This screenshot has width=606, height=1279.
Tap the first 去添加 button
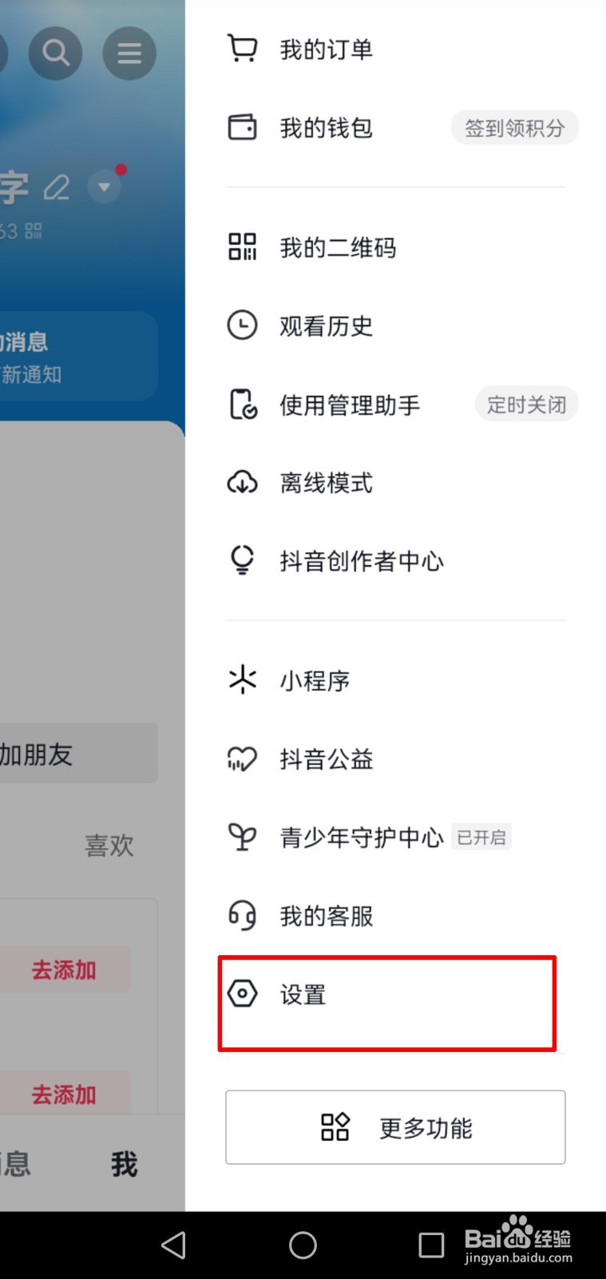pyautogui.click(x=64, y=970)
